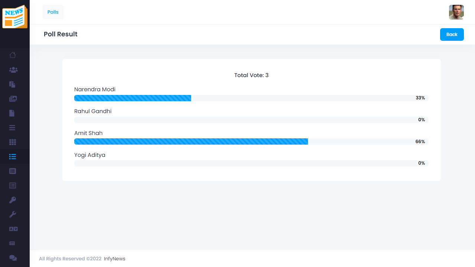
Task: Click the "Poll Result" page heading
Action: click(x=60, y=34)
